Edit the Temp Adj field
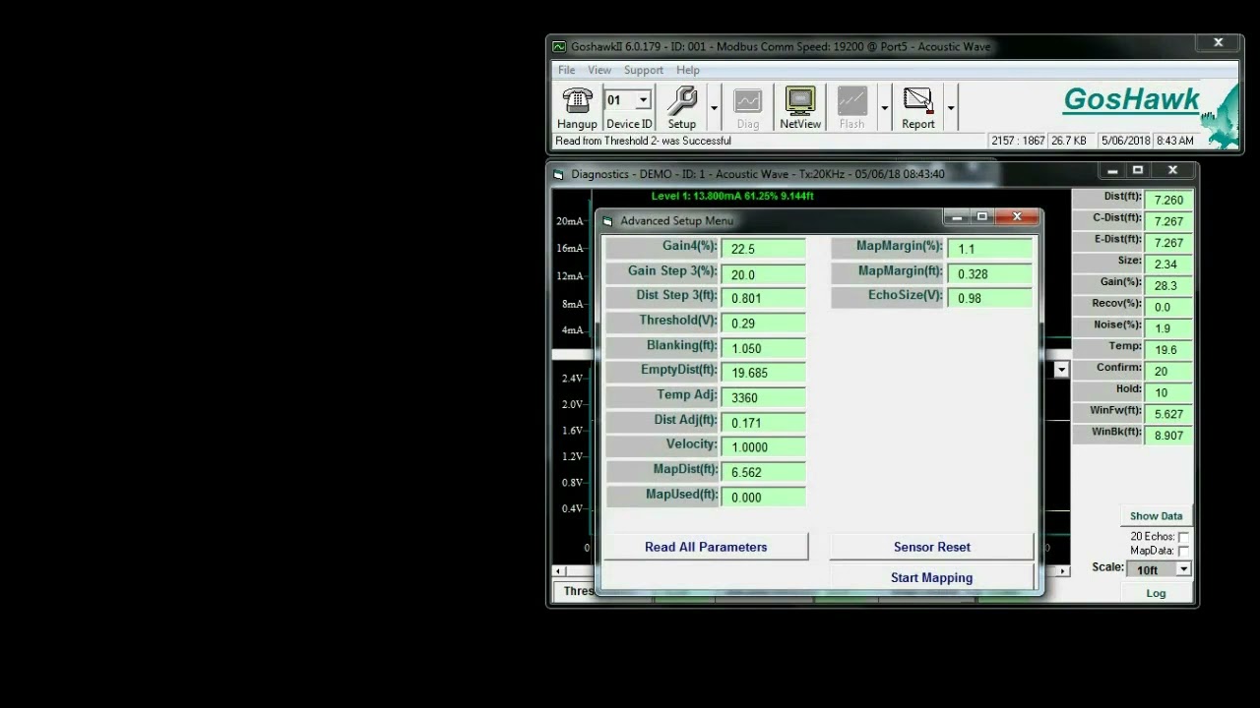Viewport: 1260px width, 708px height. pos(764,397)
